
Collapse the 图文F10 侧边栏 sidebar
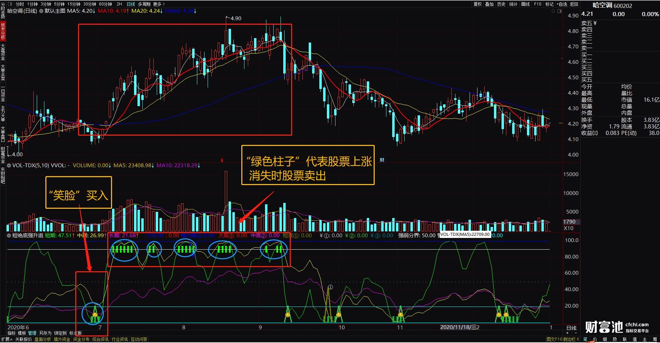[563, 339]
